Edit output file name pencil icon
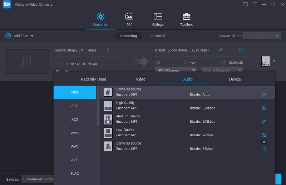This screenshot has width=286, height=185. (221, 50)
